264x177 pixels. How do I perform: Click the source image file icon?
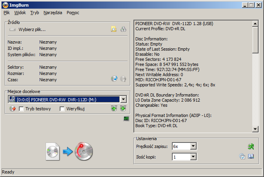point(53,151)
